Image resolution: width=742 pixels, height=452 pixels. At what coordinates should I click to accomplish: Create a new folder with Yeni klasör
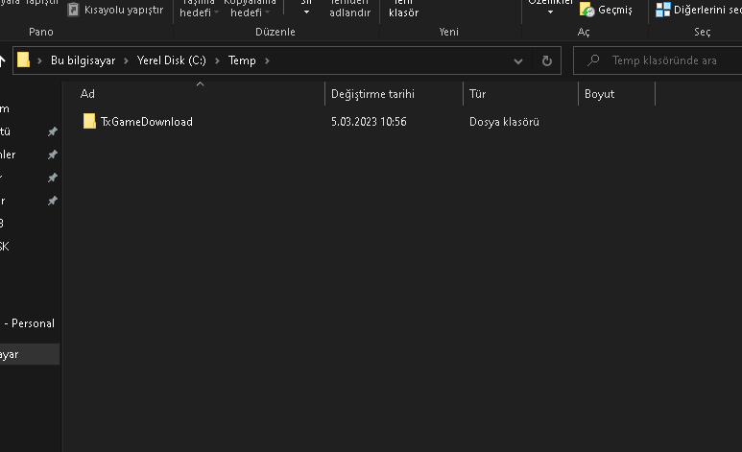[x=404, y=10]
